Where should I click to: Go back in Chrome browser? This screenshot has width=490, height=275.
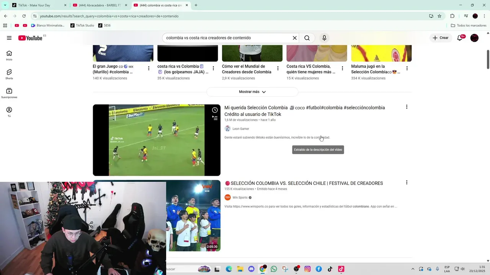5,16
